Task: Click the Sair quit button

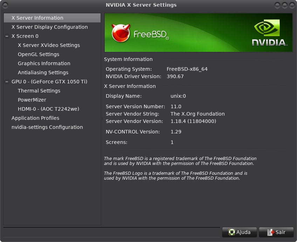Action: pos(276,232)
